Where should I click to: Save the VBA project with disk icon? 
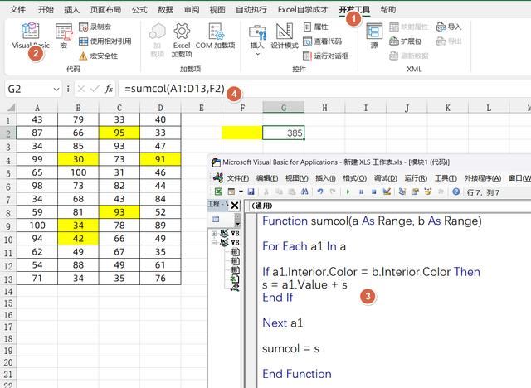click(x=251, y=192)
